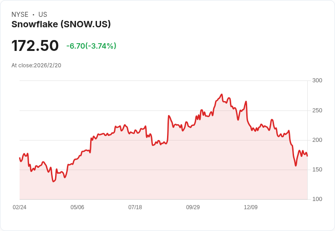The width and height of the screenshot is (335, 231).
Task: Click the highest peak of the price line
Action: [222, 95]
